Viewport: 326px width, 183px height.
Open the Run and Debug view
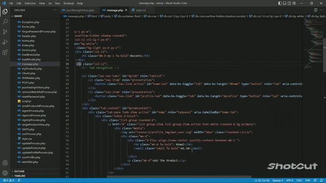[x=5, y=42]
